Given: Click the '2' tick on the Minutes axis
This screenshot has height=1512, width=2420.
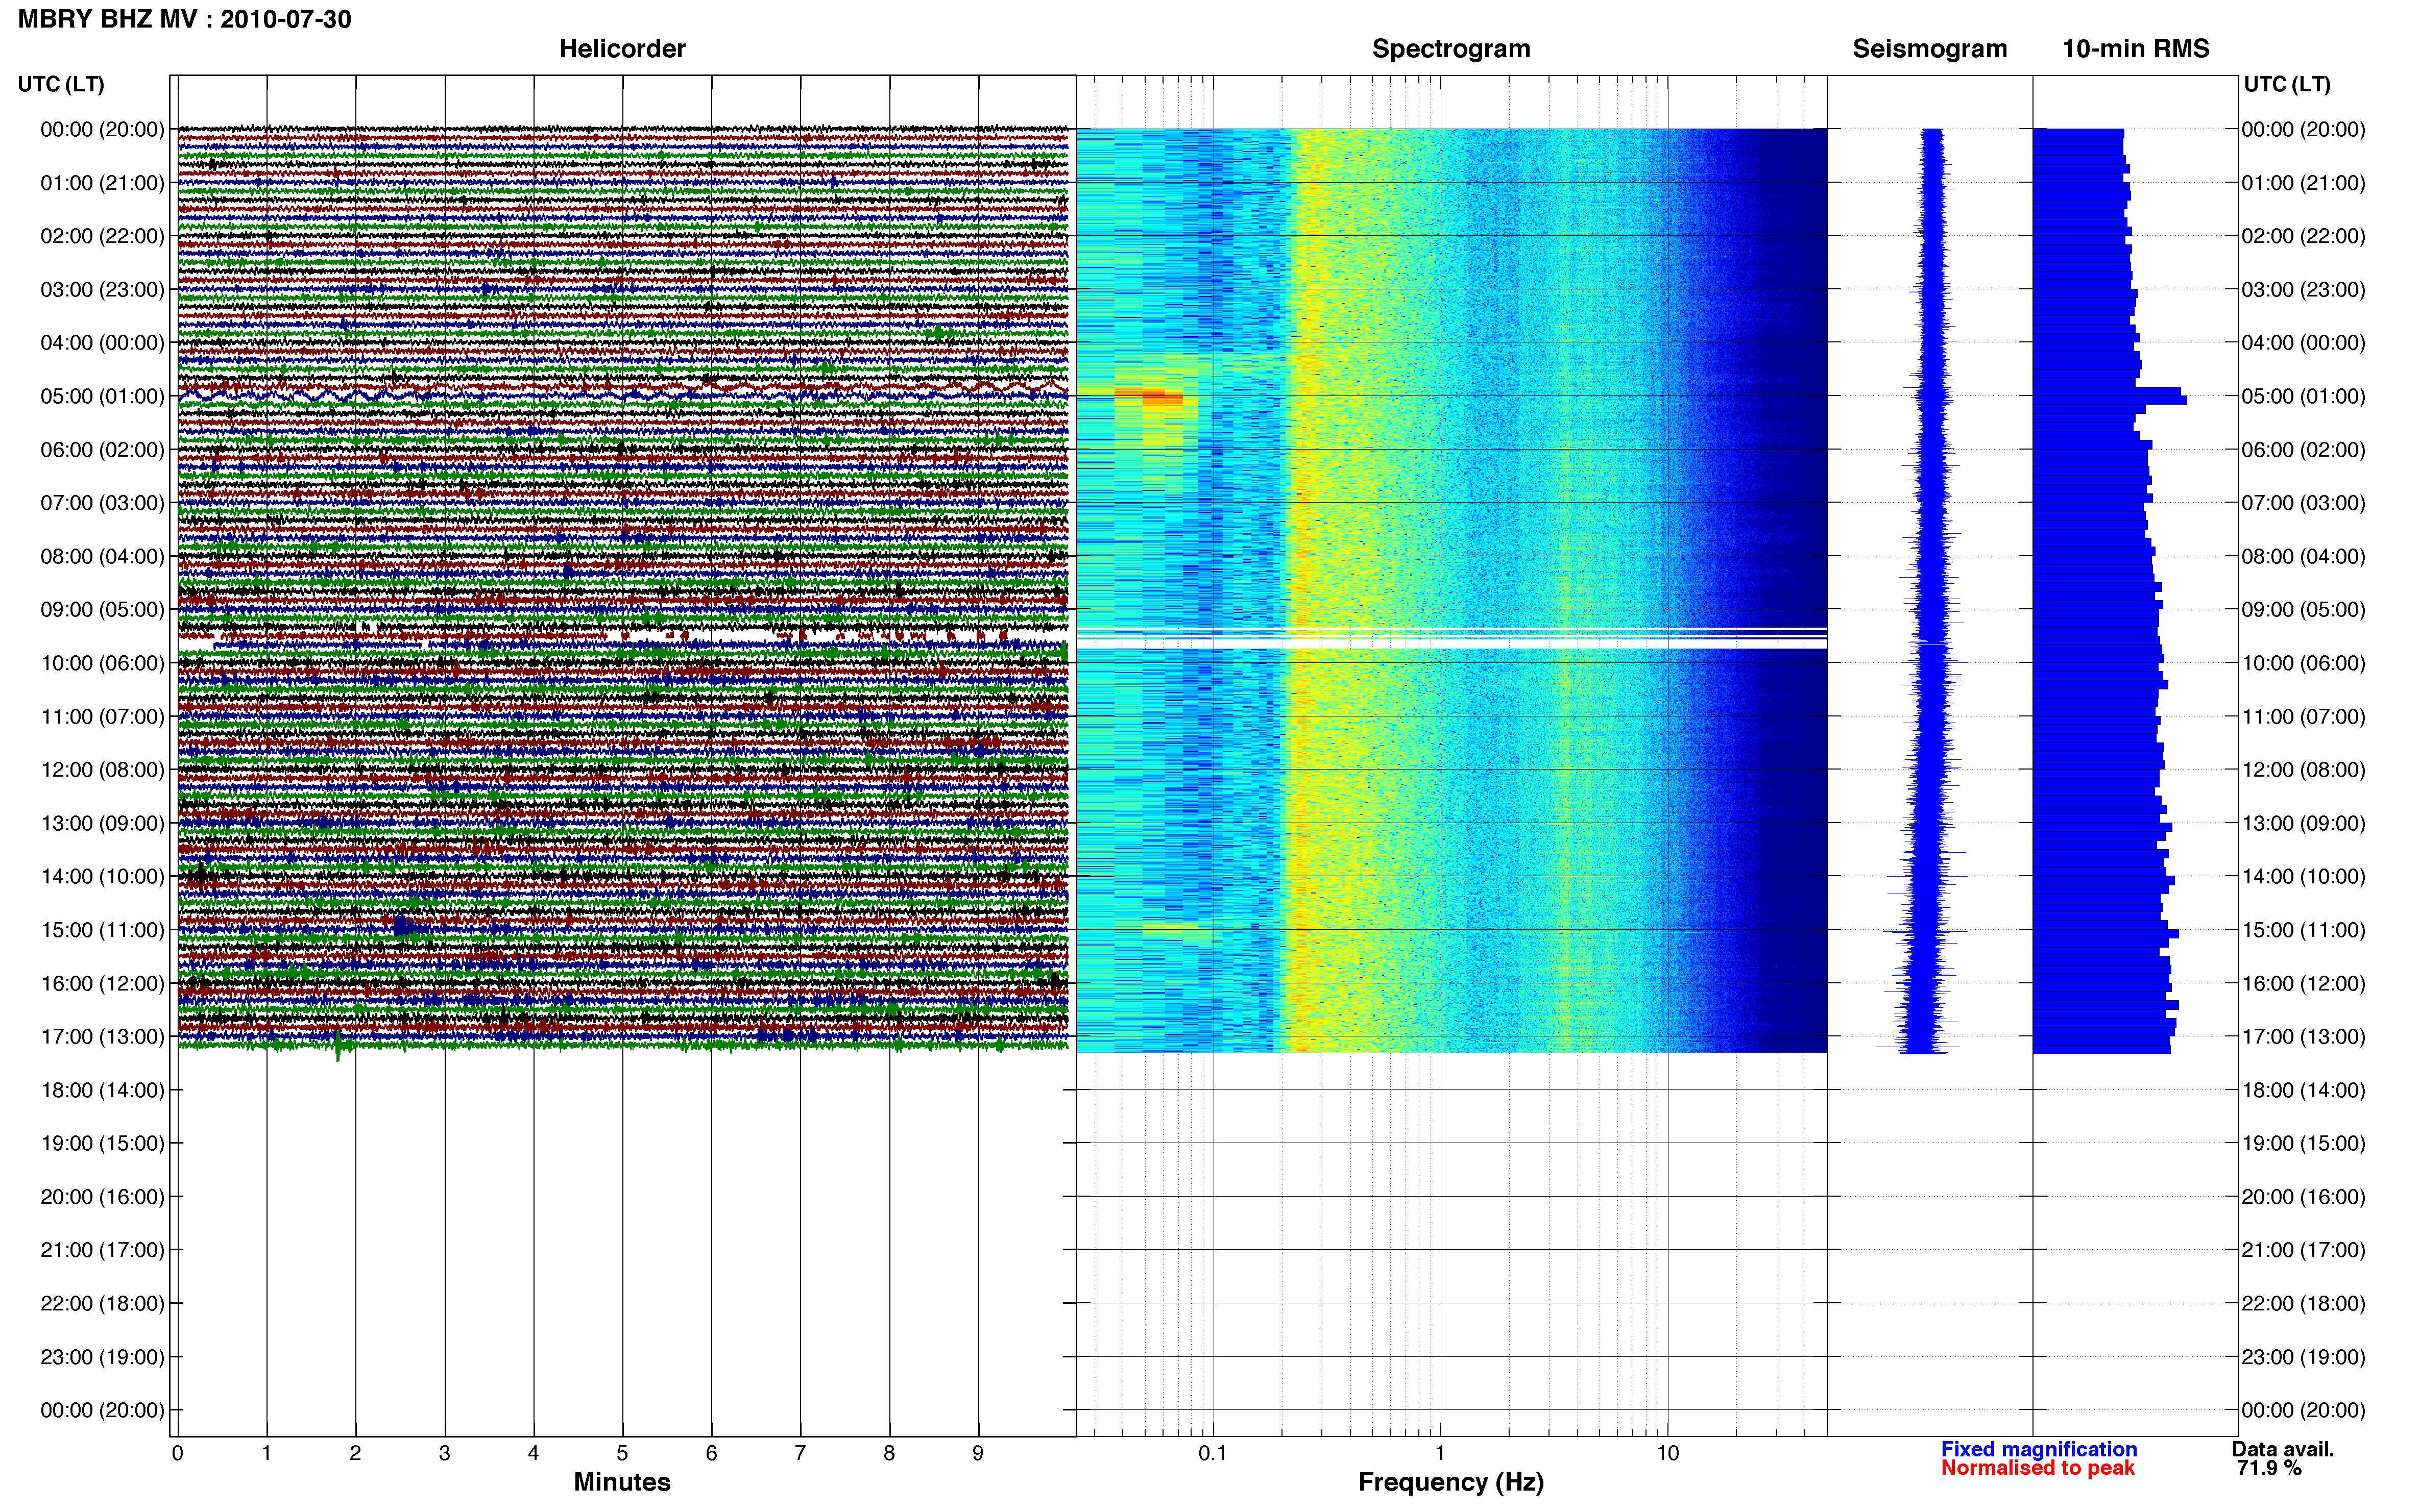Looking at the screenshot, I should point(355,1453).
